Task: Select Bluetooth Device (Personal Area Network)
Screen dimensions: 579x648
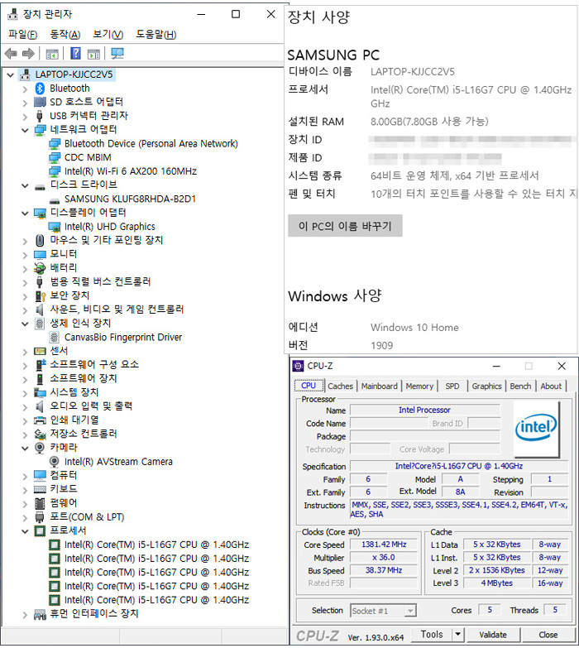Action: tap(151, 143)
